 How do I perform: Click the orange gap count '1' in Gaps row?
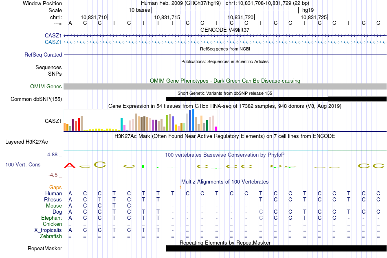click(180, 188)
